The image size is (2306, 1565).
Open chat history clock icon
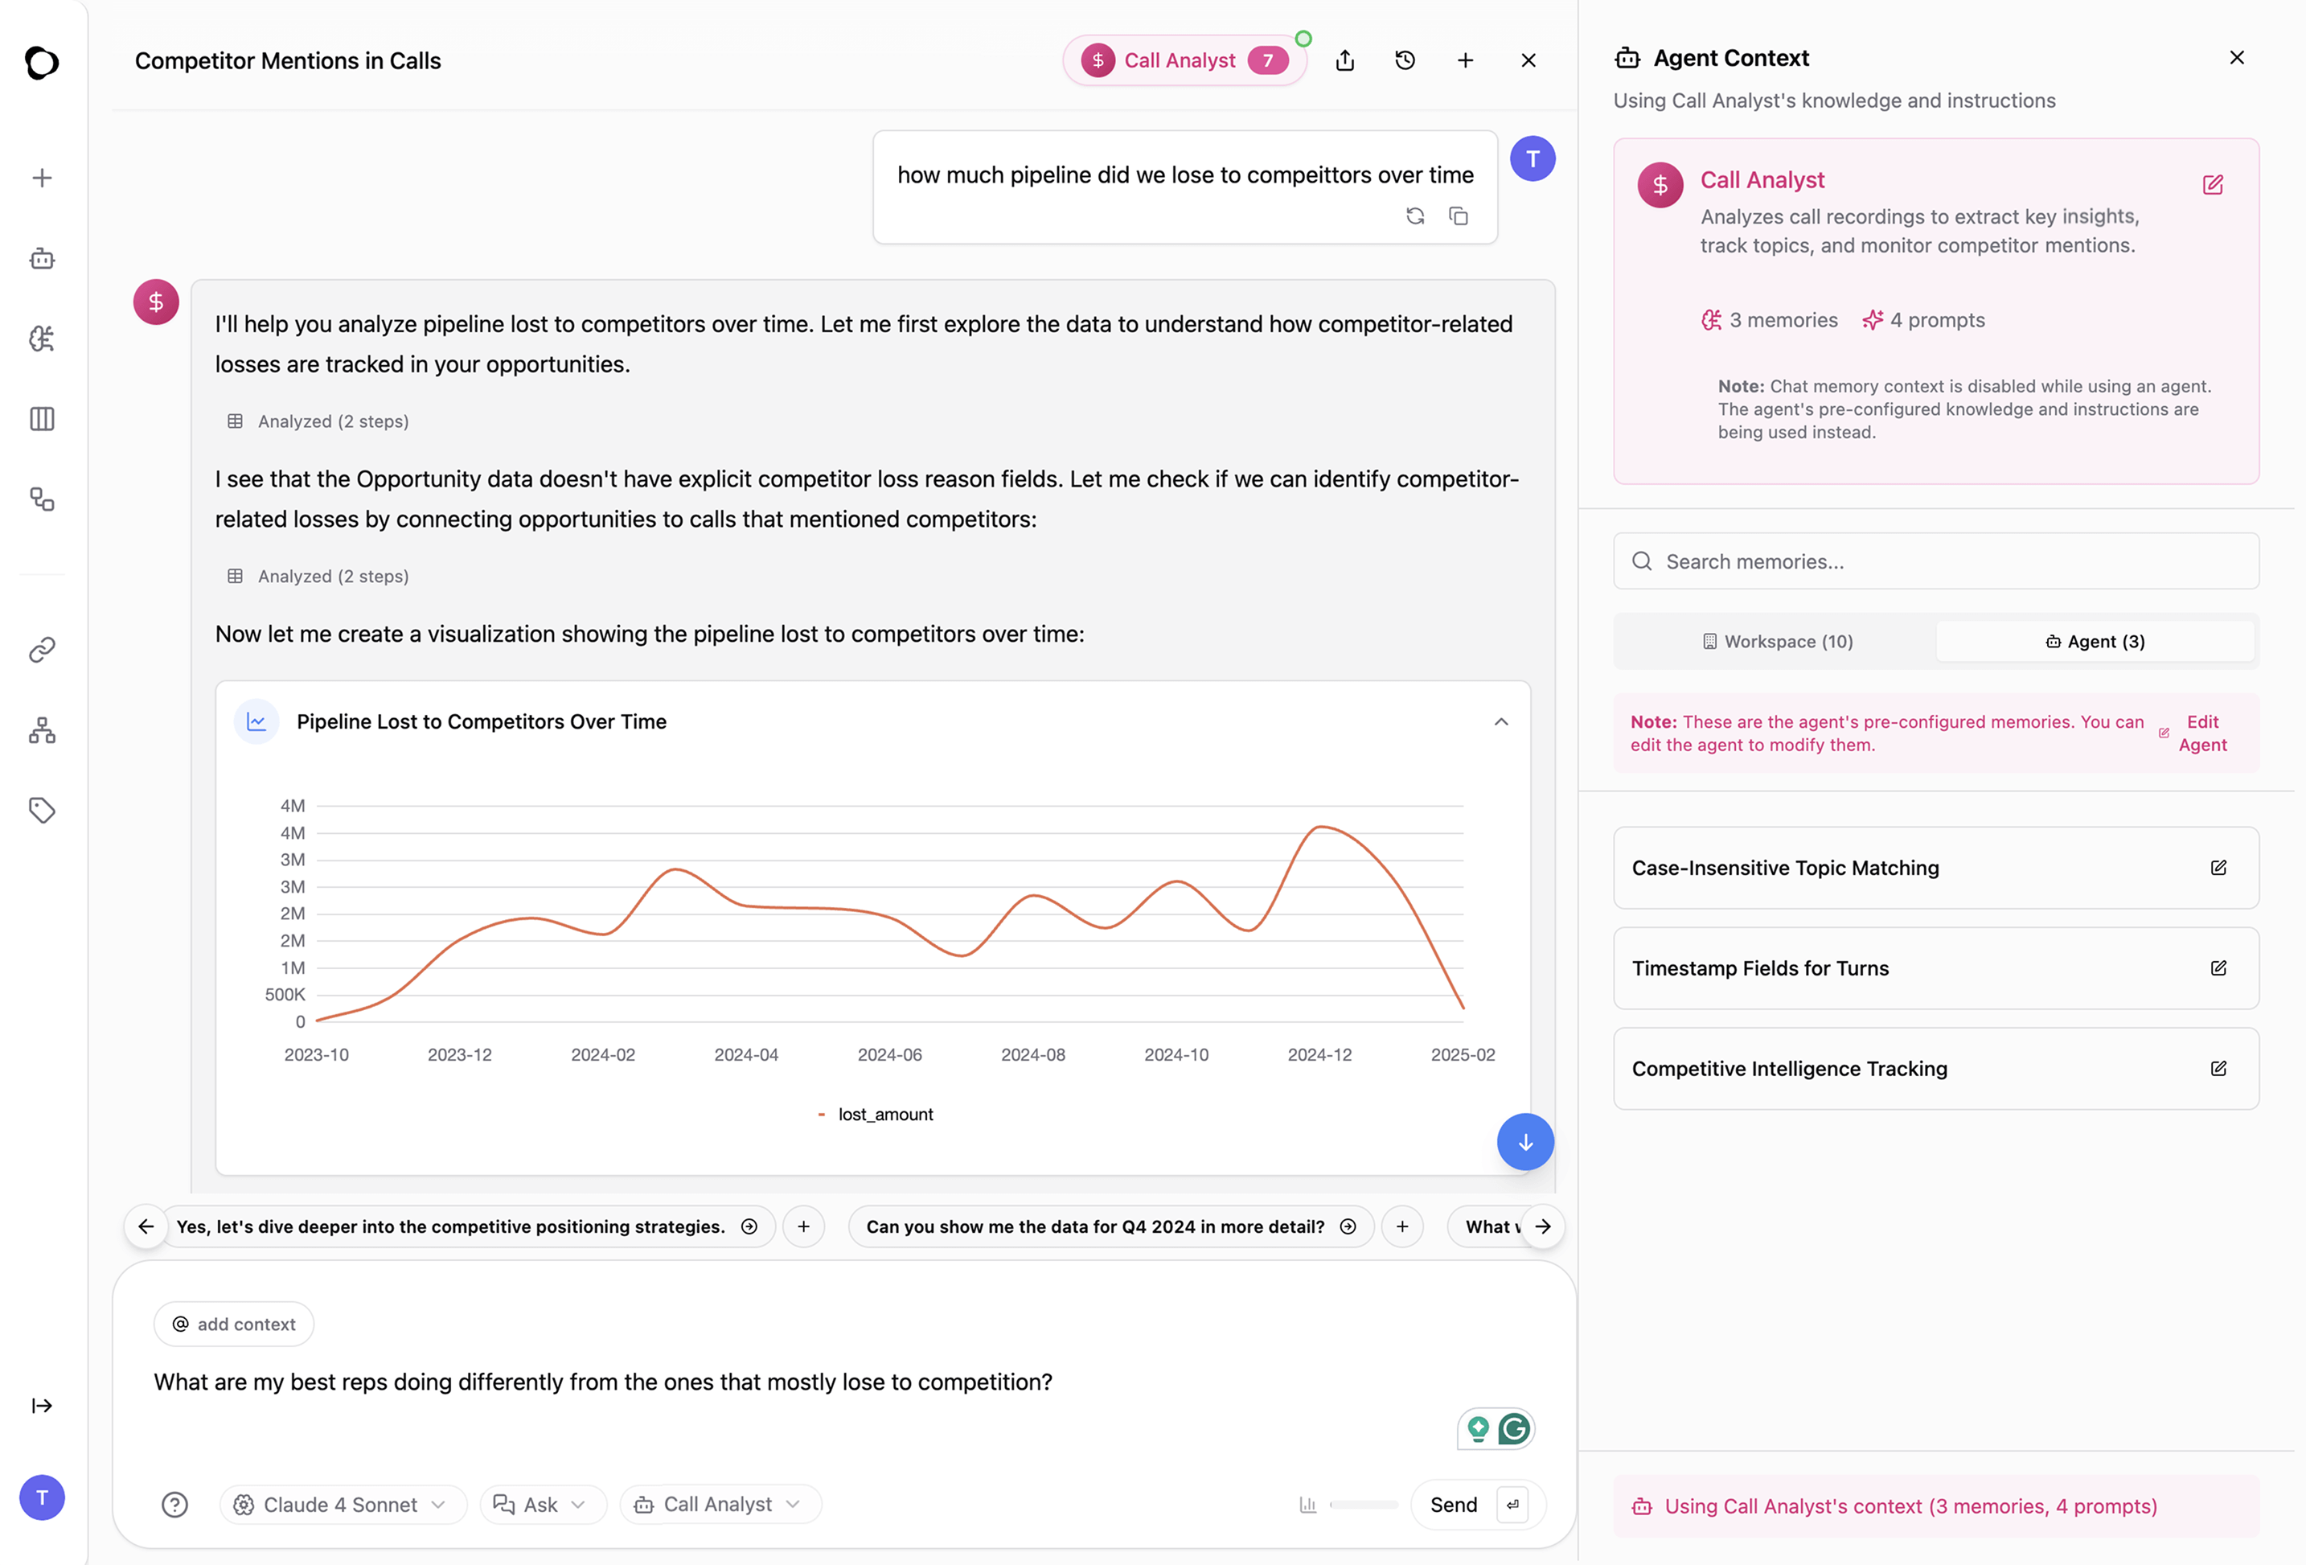click(x=1405, y=60)
